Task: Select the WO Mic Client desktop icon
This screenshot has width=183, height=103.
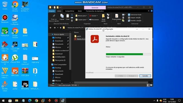Action: click(5, 86)
